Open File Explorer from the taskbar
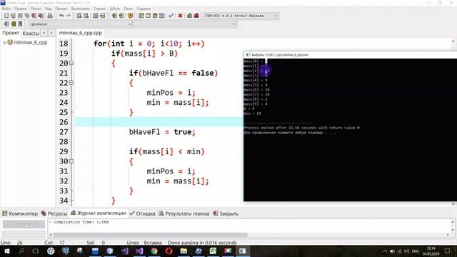Viewport: 457px width, 257px height. click(x=184, y=251)
